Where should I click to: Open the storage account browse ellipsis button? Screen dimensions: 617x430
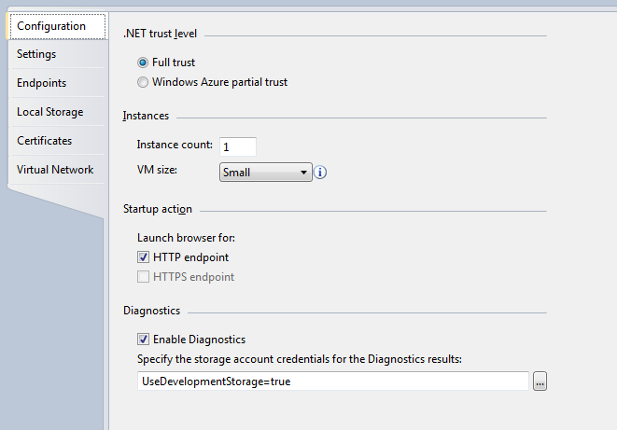pyautogui.click(x=539, y=381)
